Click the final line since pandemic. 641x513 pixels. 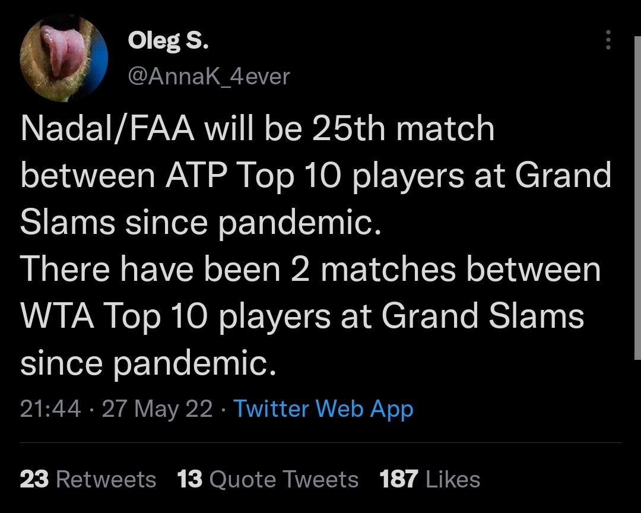tap(148, 363)
